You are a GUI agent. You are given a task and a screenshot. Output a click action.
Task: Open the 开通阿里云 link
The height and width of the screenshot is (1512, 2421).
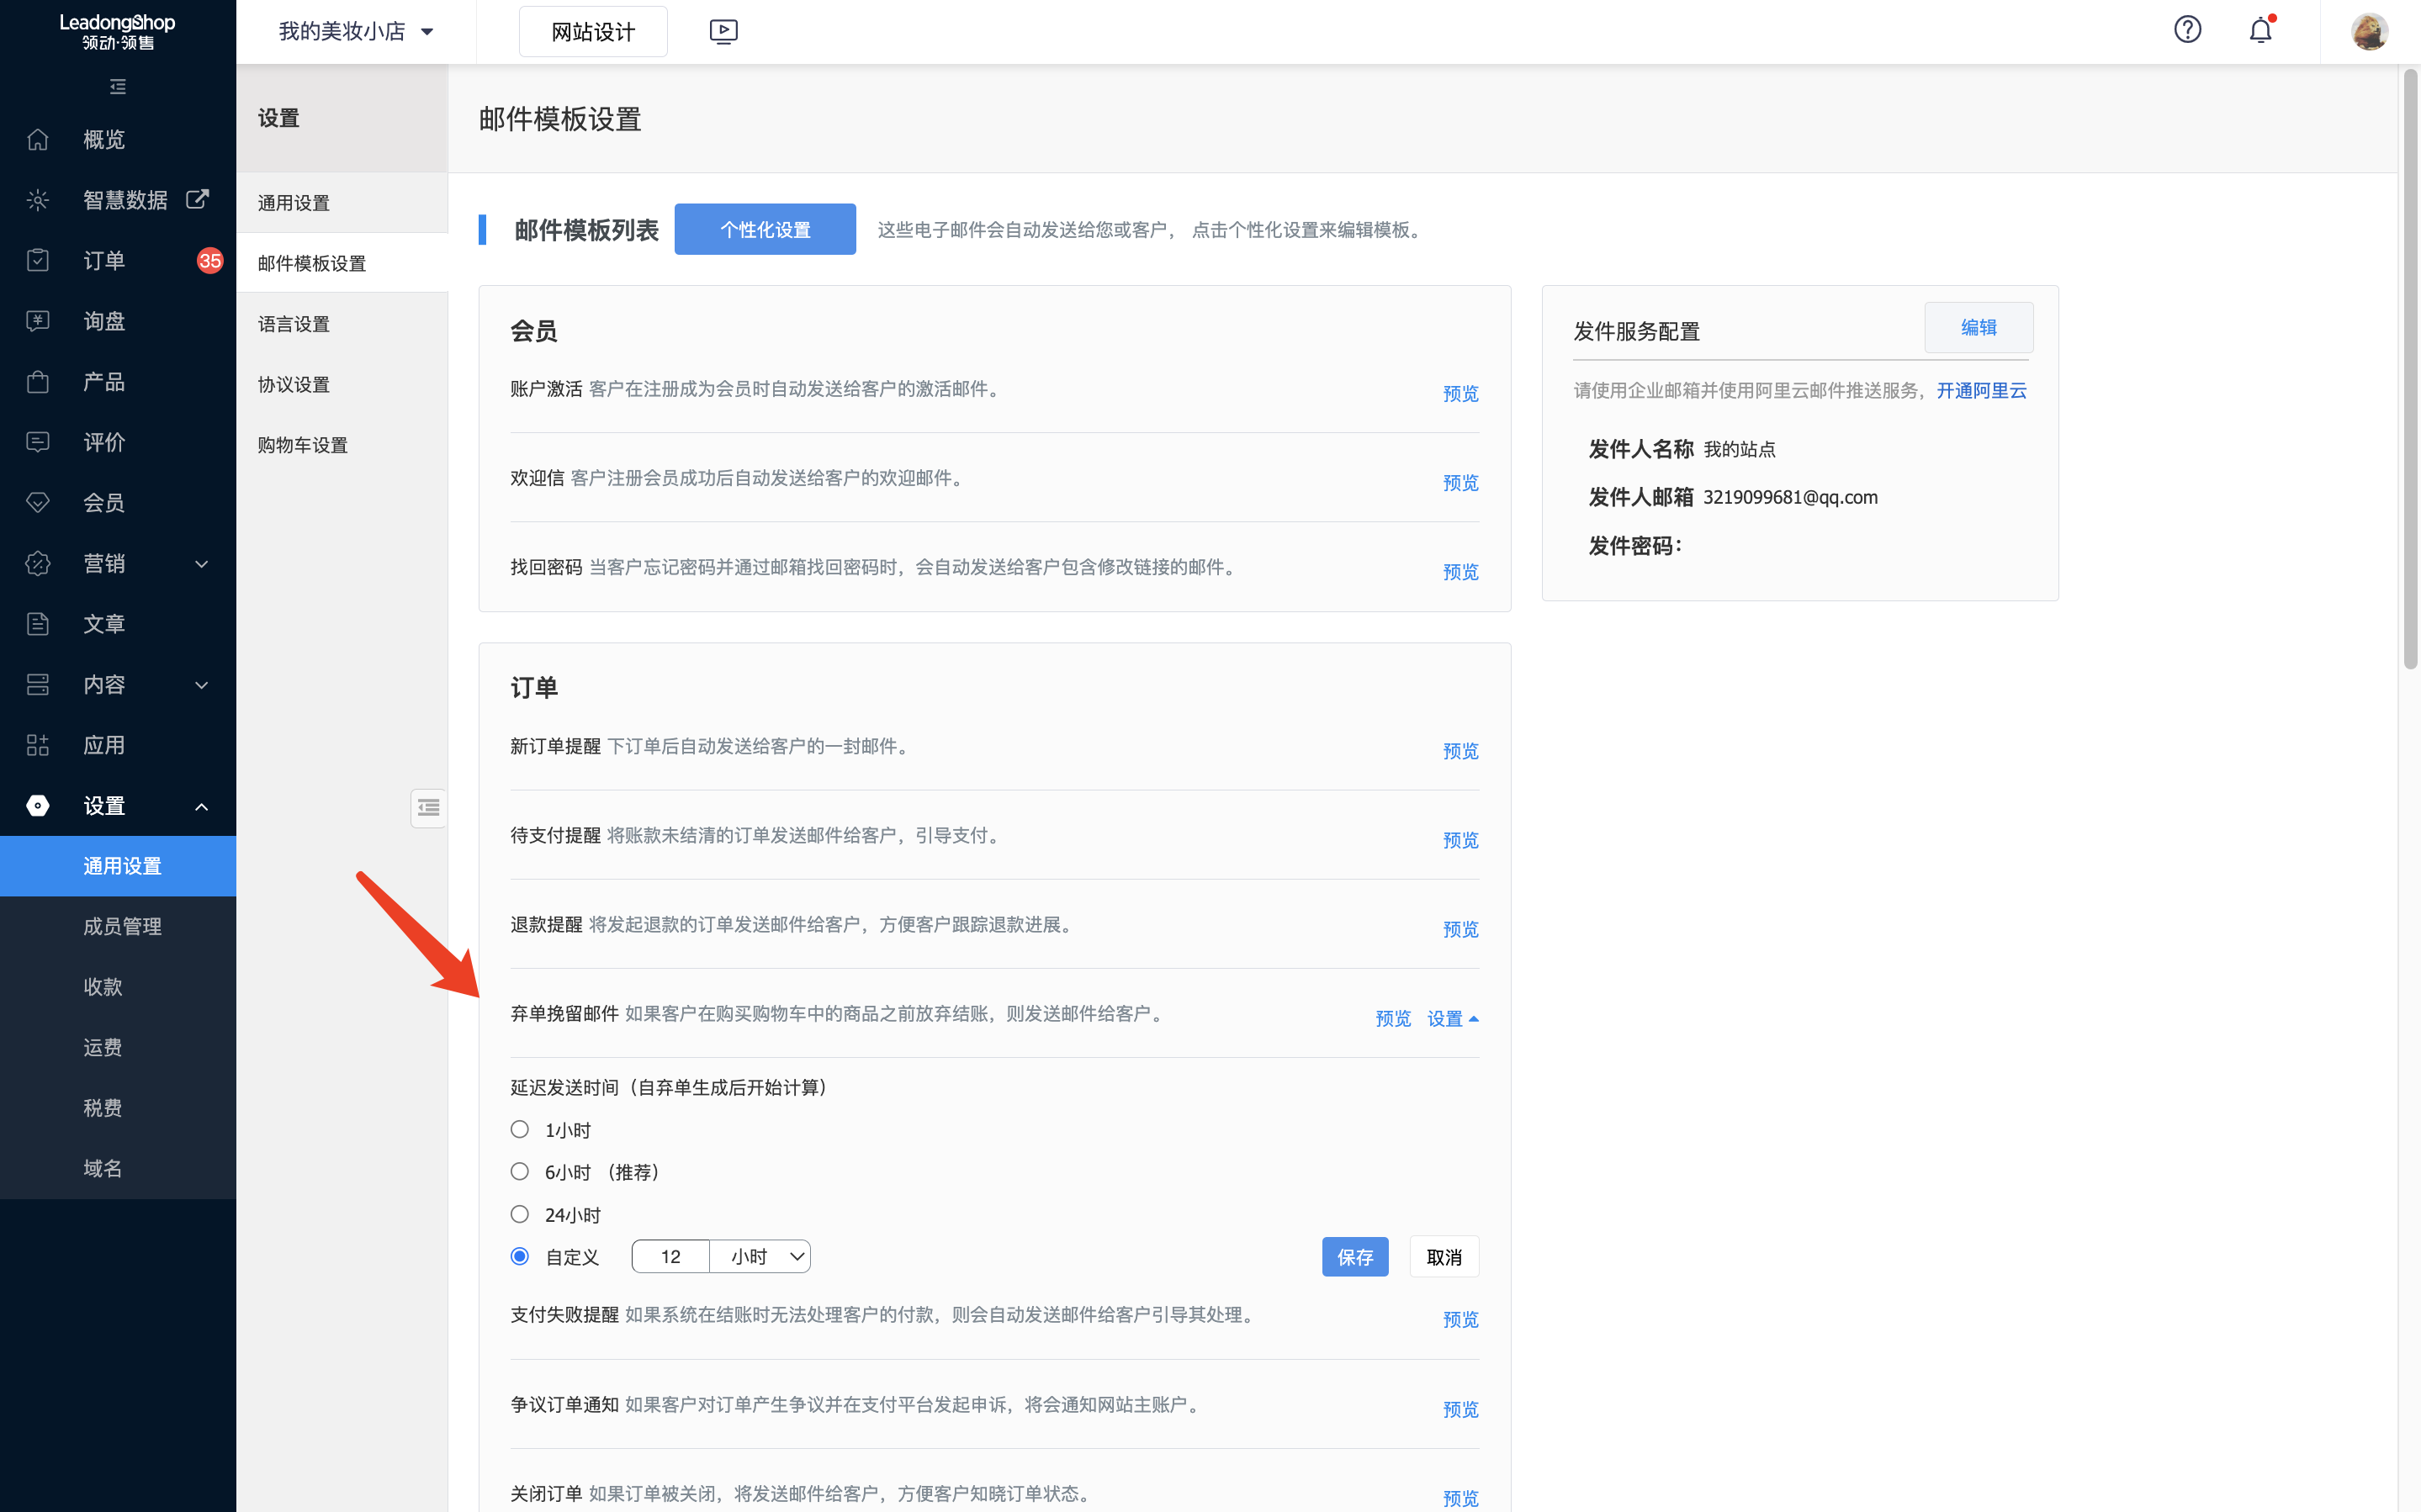[1981, 390]
